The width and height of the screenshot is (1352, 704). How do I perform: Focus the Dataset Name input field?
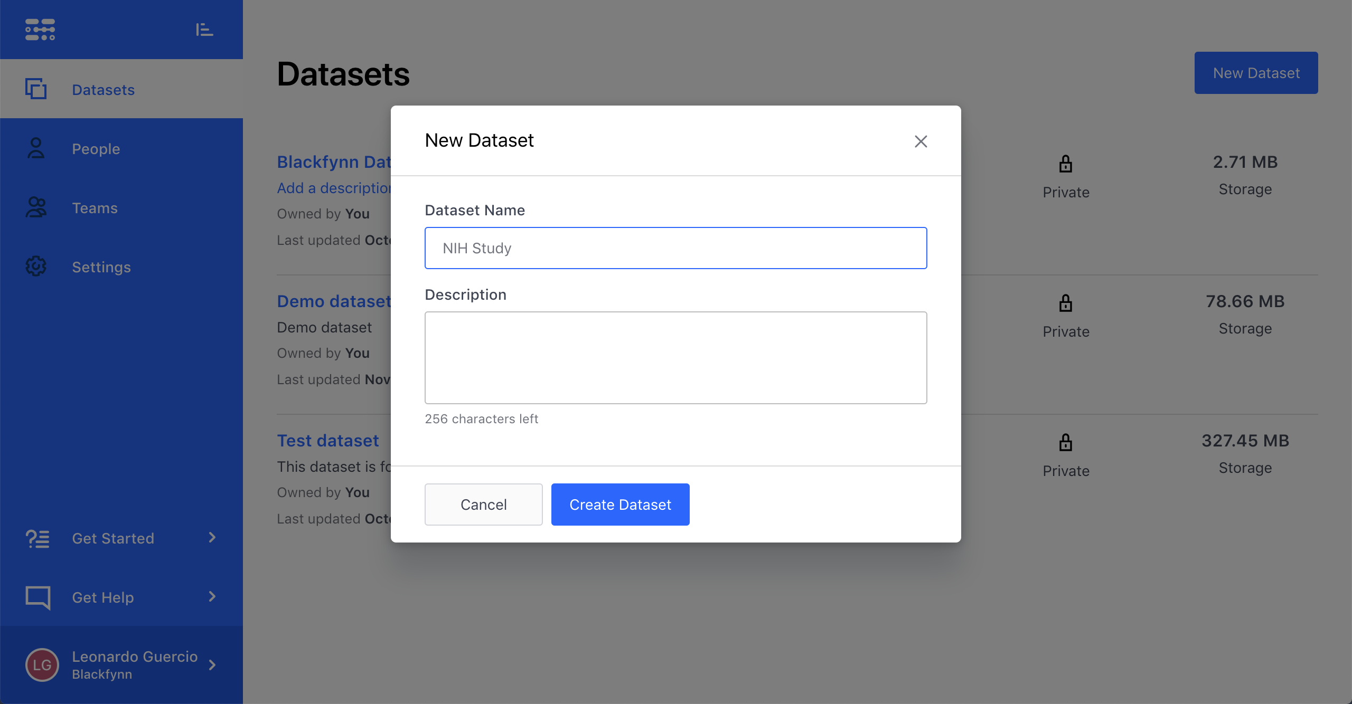(675, 248)
